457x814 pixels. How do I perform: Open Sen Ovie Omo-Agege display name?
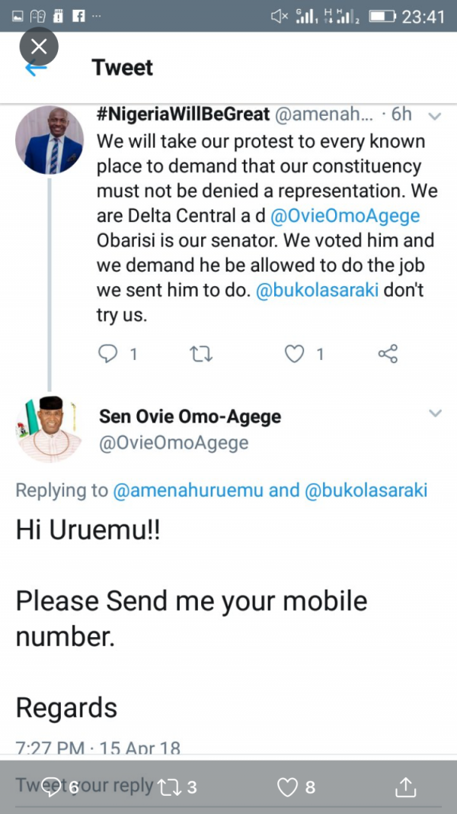click(x=190, y=416)
